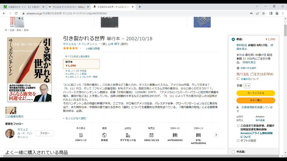Click カートに入れる button
The width and height of the screenshot is (287, 161).
(256, 93)
